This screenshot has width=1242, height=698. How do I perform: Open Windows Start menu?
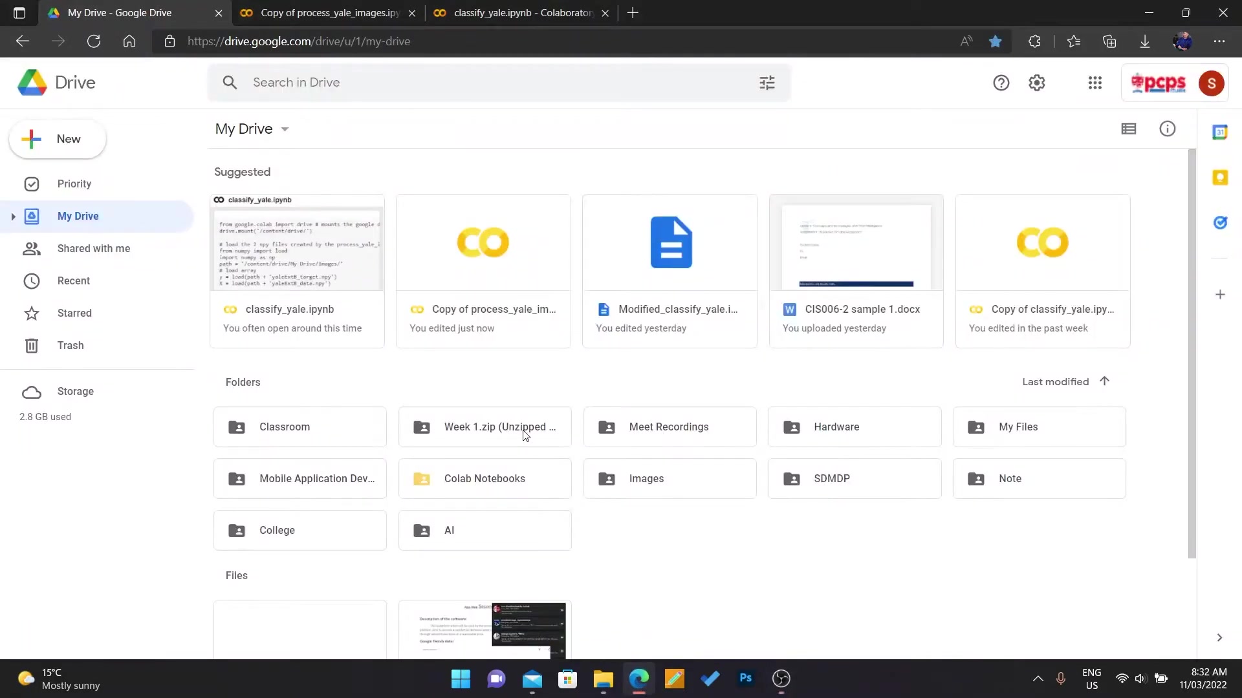(461, 679)
